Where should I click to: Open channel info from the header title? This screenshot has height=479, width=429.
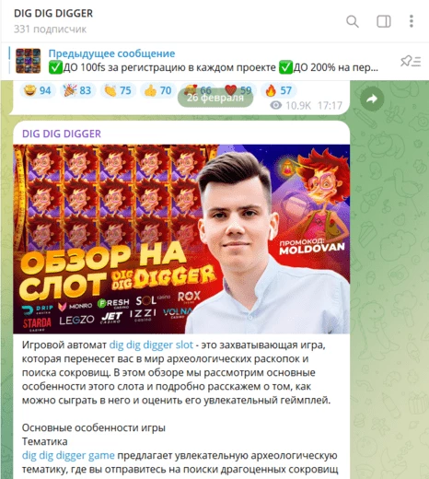pos(53,14)
